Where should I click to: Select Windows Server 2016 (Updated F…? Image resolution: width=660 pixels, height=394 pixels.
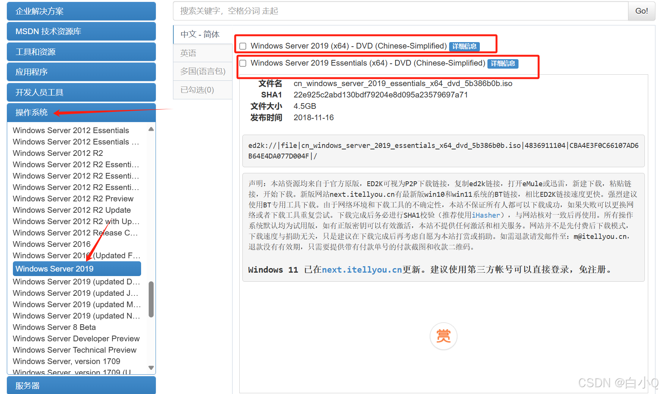pyautogui.click(x=77, y=256)
